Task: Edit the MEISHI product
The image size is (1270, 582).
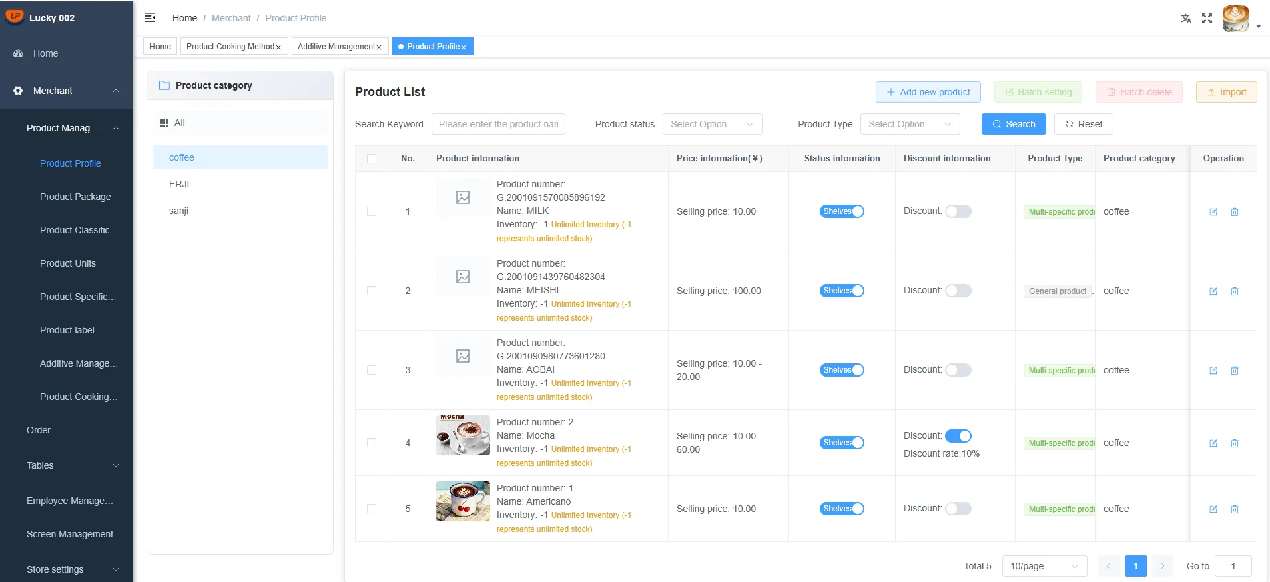Action: 1213,291
